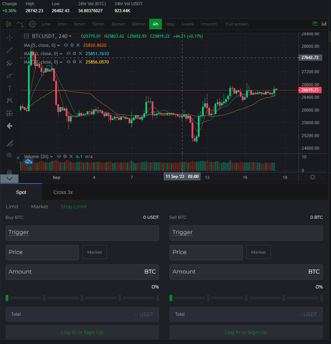Image resolution: width=331 pixels, height=344 pixels.
Task: Select the brush drawing tool
Action: click(x=9, y=76)
